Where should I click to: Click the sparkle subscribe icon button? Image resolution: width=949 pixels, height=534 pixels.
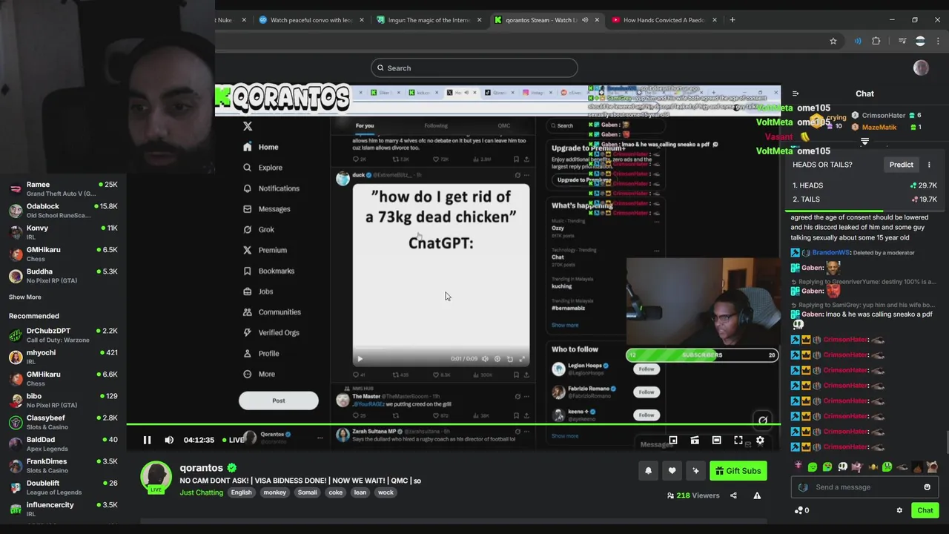[x=695, y=471]
